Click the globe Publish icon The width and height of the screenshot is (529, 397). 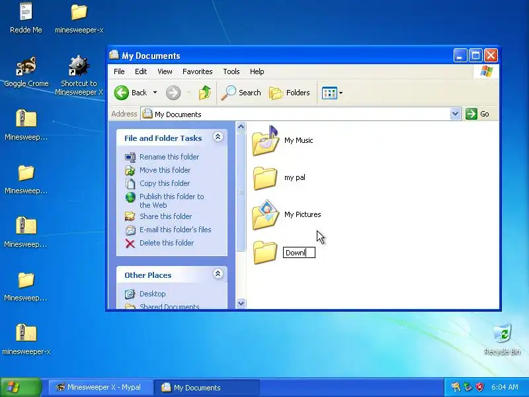(x=130, y=197)
